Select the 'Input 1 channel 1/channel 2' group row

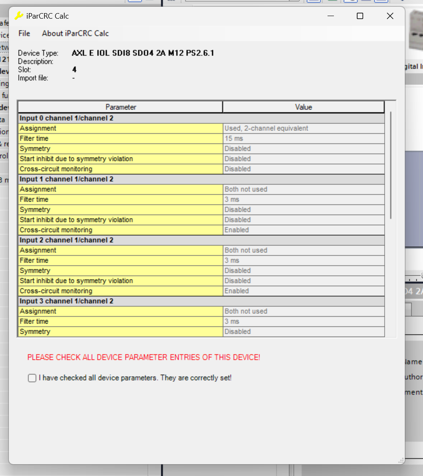tap(201, 179)
